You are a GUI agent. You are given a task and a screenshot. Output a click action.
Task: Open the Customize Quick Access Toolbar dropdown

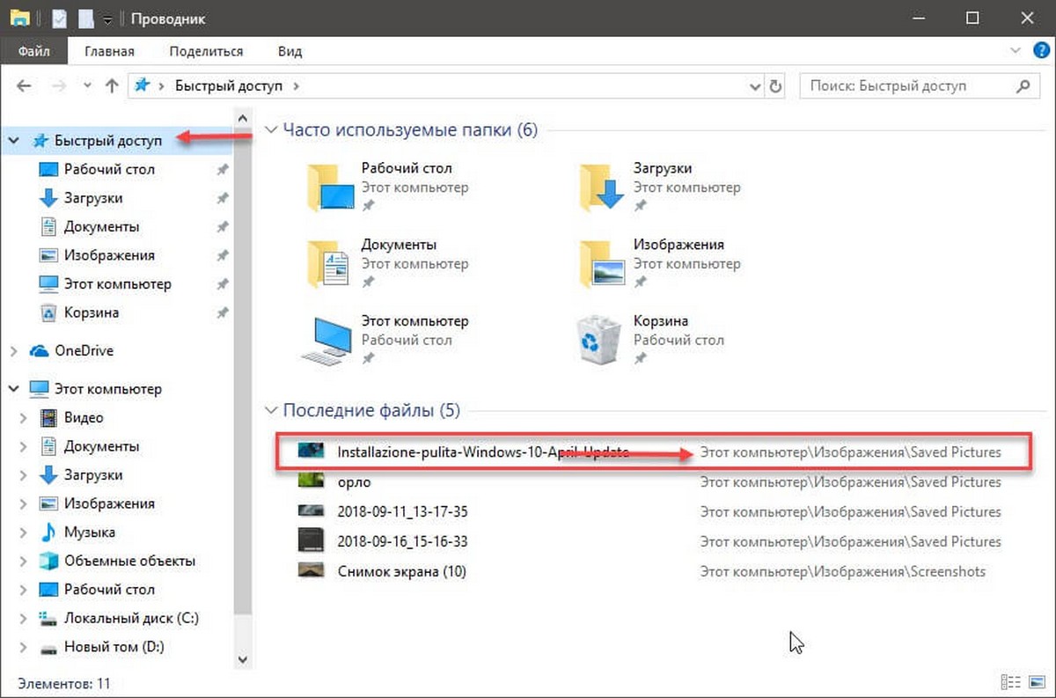pyautogui.click(x=107, y=18)
